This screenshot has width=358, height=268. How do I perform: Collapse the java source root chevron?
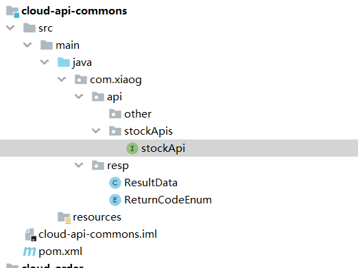pos(45,62)
